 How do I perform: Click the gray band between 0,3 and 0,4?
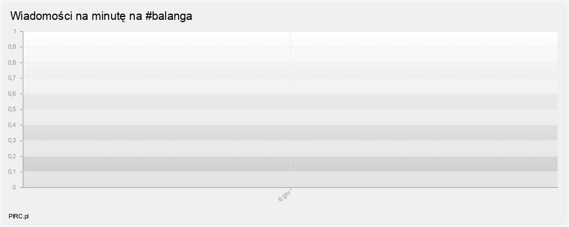(x=171, y=133)
